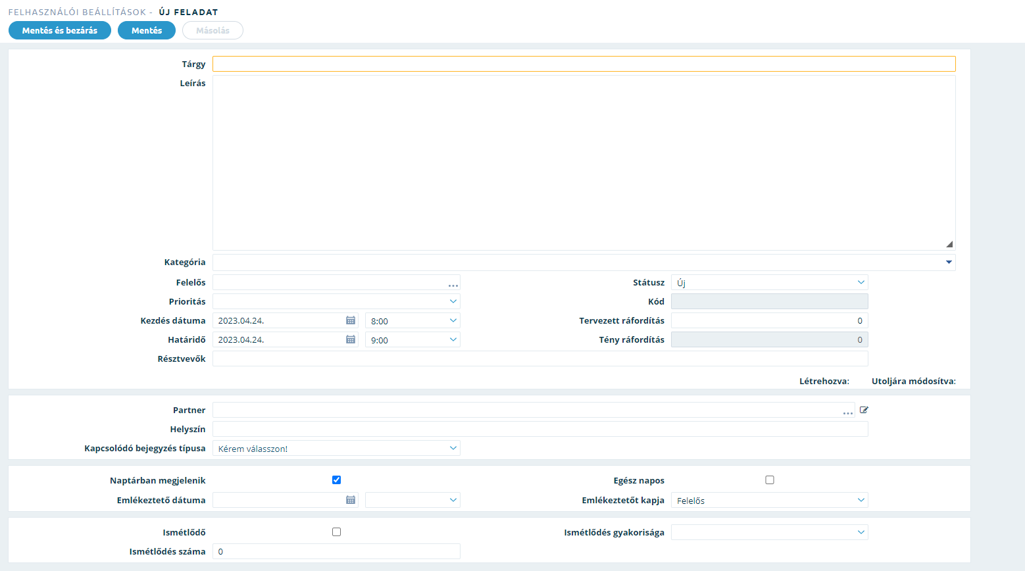Open the Státusz dropdown showing Új
This screenshot has height=571, width=1025.
tap(770, 282)
